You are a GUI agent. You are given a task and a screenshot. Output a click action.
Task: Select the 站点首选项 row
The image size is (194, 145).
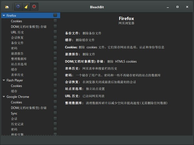pyautogui.click(x=31, y=64)
